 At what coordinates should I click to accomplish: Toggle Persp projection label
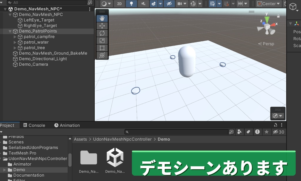266,44
